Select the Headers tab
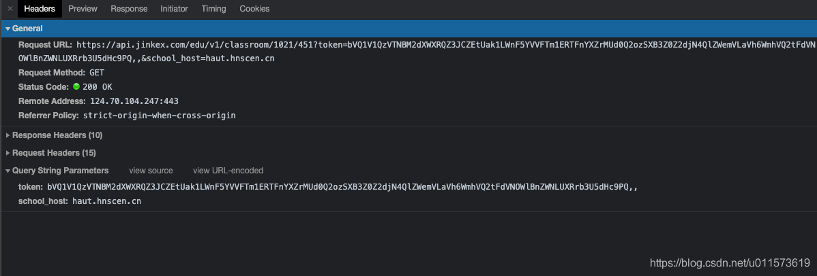817x276 pixels. coord(40,8)
